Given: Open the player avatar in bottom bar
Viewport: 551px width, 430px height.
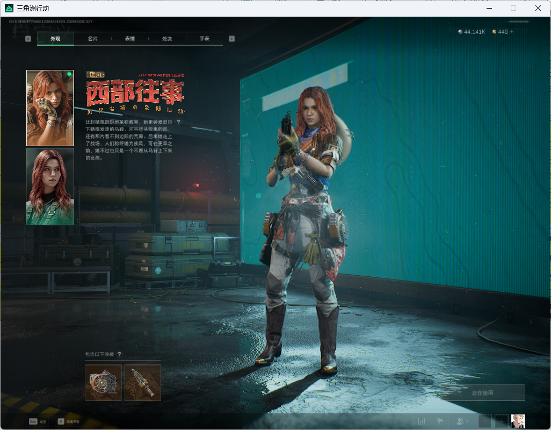Looking at the screenshot, I should (518, 421).
